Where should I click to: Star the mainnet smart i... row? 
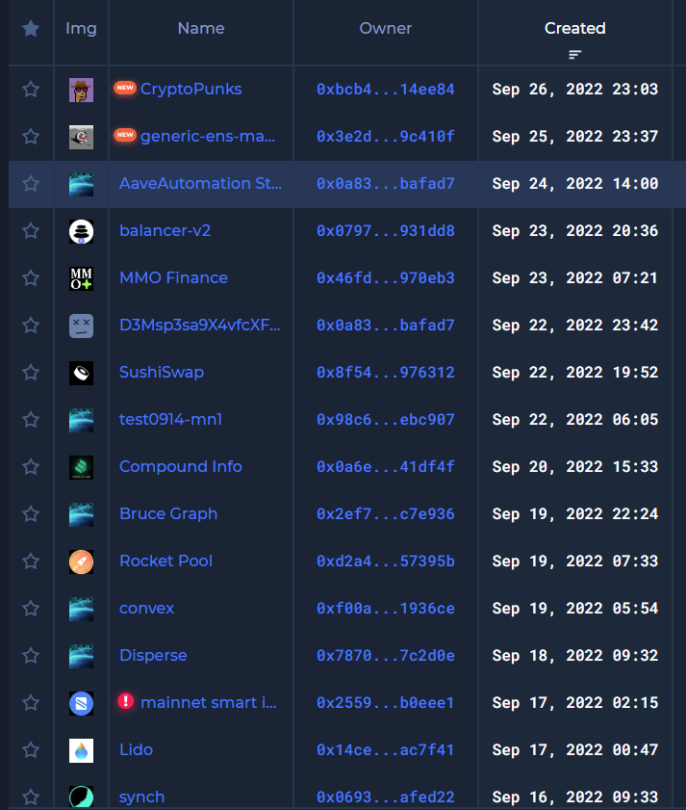tap(31, 702)
